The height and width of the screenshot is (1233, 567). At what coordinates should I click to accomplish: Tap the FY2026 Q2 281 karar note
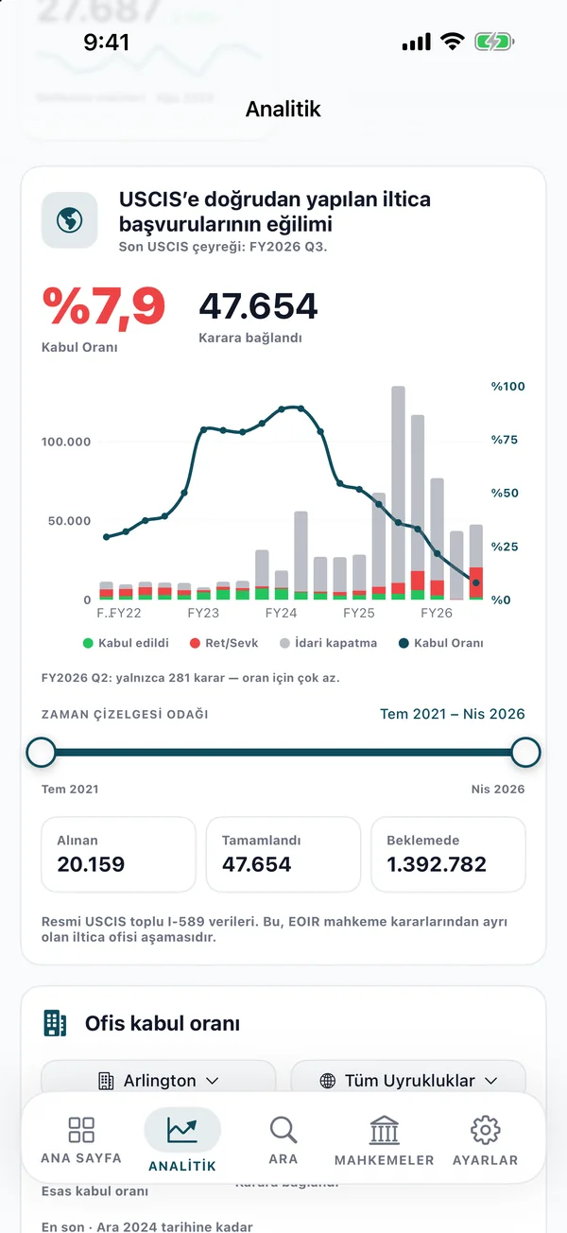[x=190, y=678]
